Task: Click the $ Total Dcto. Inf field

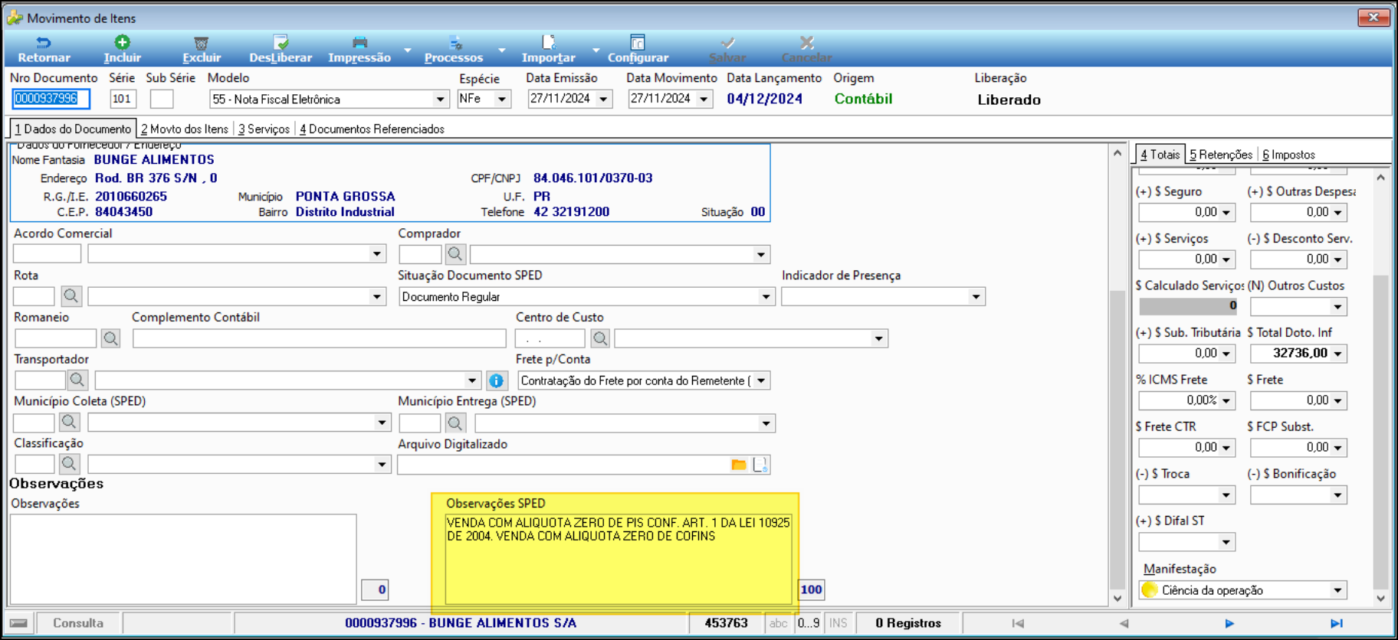Action: click(x=1298, y=353)
